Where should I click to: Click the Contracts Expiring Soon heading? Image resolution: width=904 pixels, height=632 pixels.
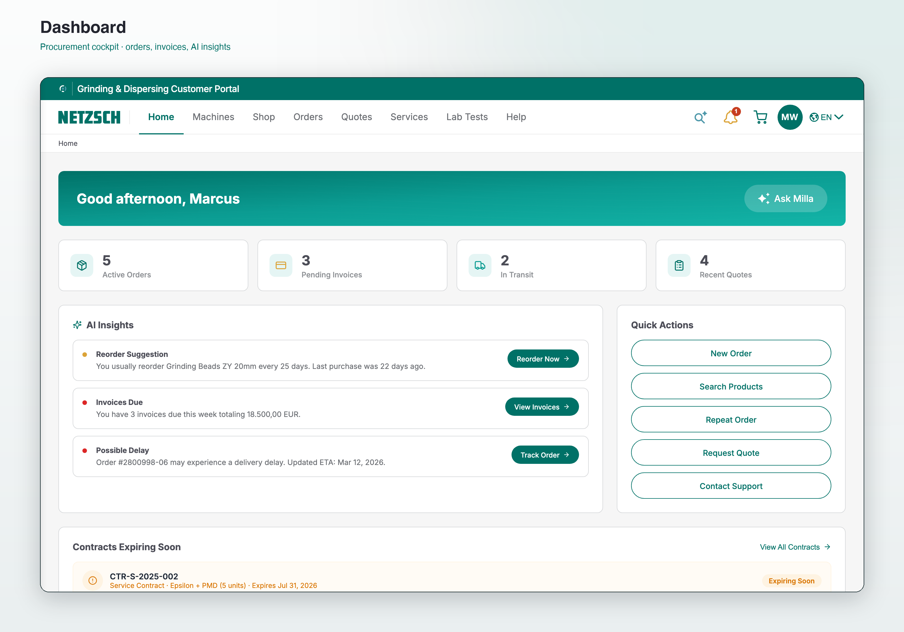pos(127,547)
